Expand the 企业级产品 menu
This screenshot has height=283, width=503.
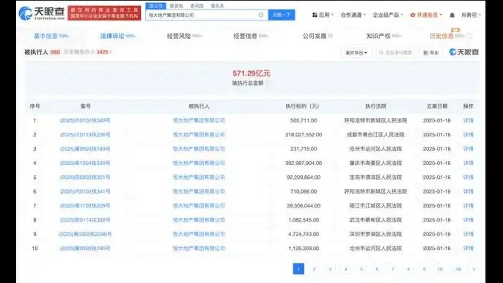tap(388, 15)
